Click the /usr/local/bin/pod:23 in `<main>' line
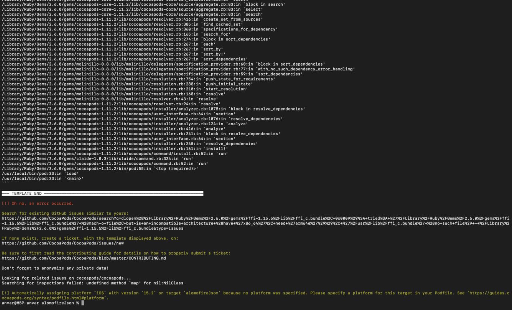512x310 pixels. [43, 178]
